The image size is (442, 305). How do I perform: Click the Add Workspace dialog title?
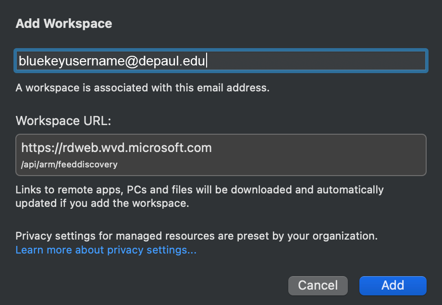[64, 24]
